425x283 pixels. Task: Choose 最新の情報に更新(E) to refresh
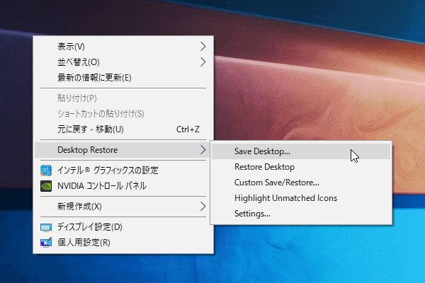click(123, 78)
